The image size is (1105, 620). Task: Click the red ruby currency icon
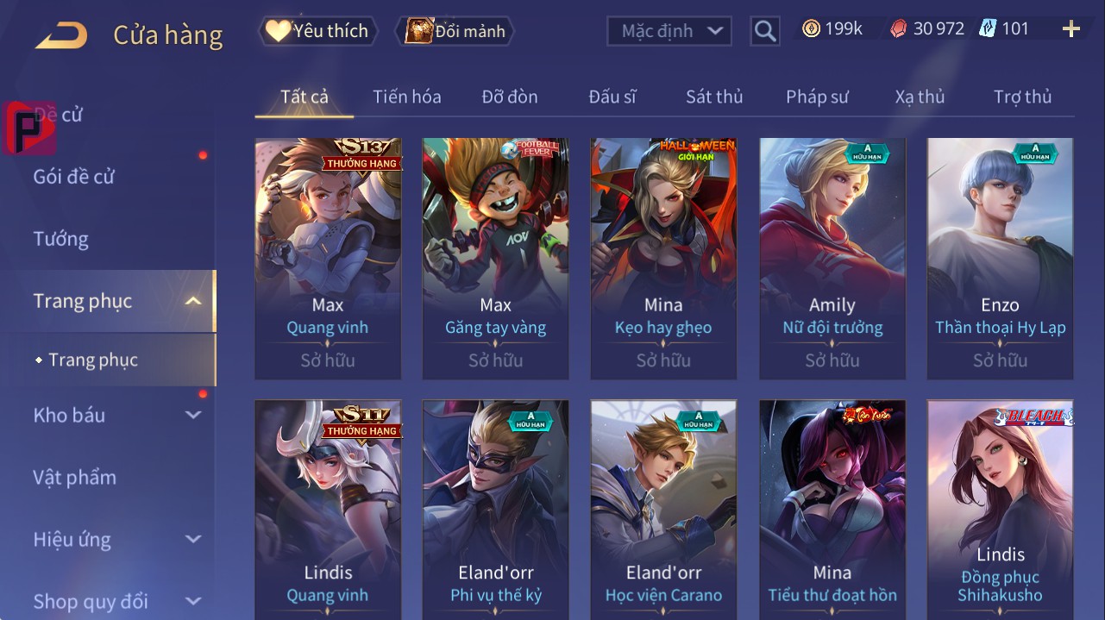pyautogui.click(x=899, y=28)
